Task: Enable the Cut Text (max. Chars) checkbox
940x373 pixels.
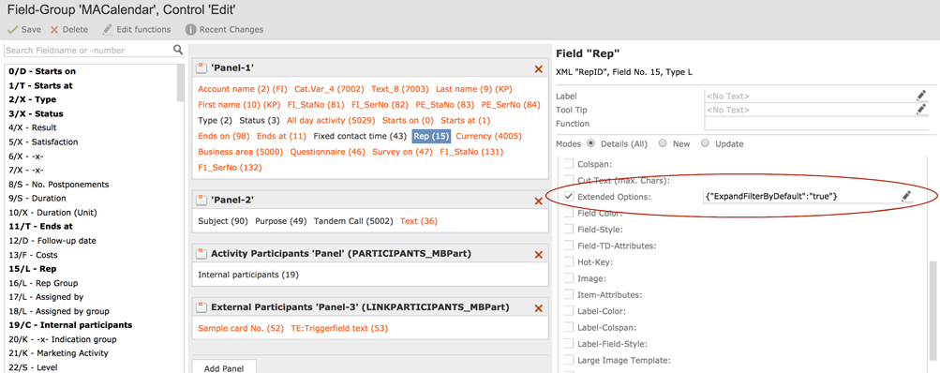Action: coord(568,180)
